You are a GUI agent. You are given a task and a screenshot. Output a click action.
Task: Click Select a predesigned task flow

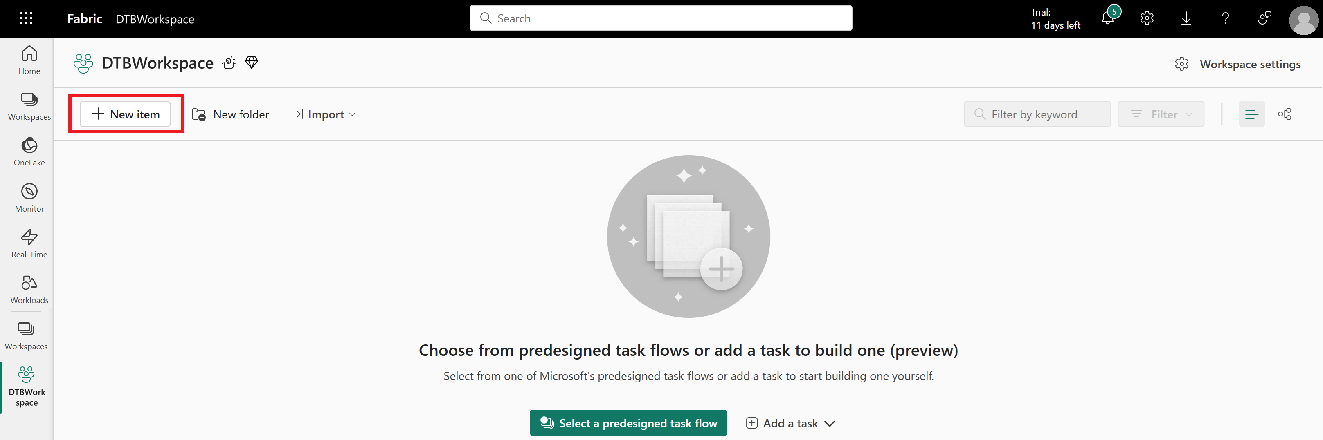pos(628,423)
